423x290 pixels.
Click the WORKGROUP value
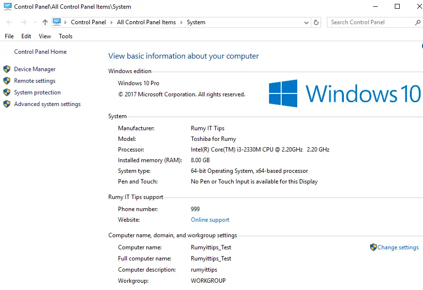coord(208,281)
